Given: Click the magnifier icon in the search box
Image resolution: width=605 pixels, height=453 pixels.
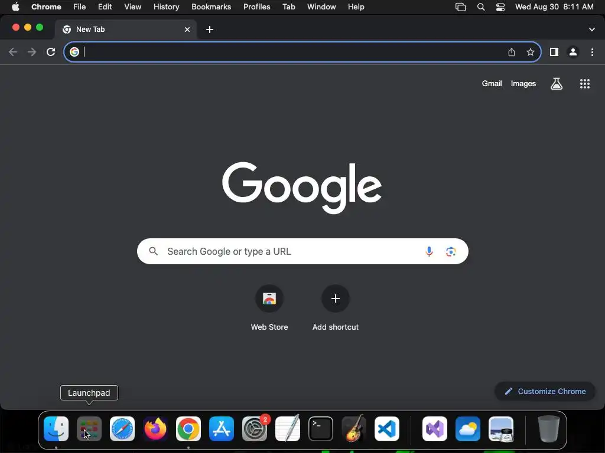Looking at the screenshot, I should click(154, 251).
